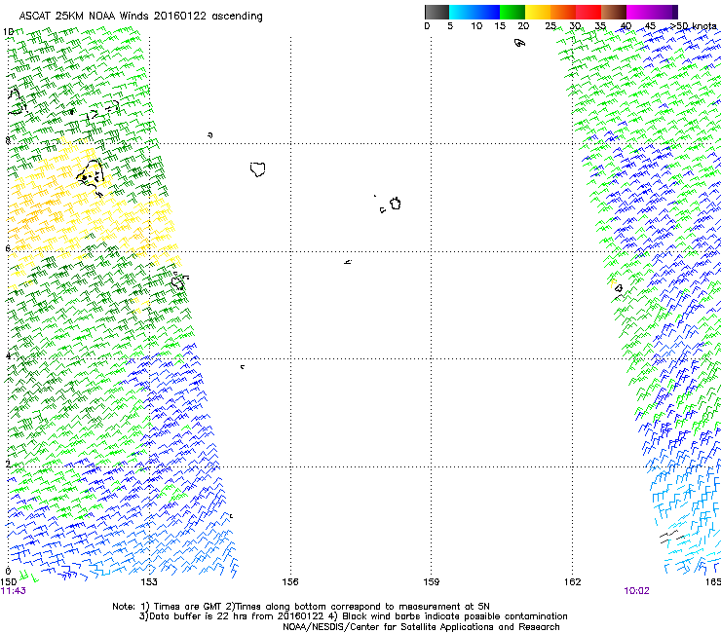This screenshot has height=633, width=721.
Task: Pick the magenta 40-45 knot legend segment
Action: [x=639, y=12]
